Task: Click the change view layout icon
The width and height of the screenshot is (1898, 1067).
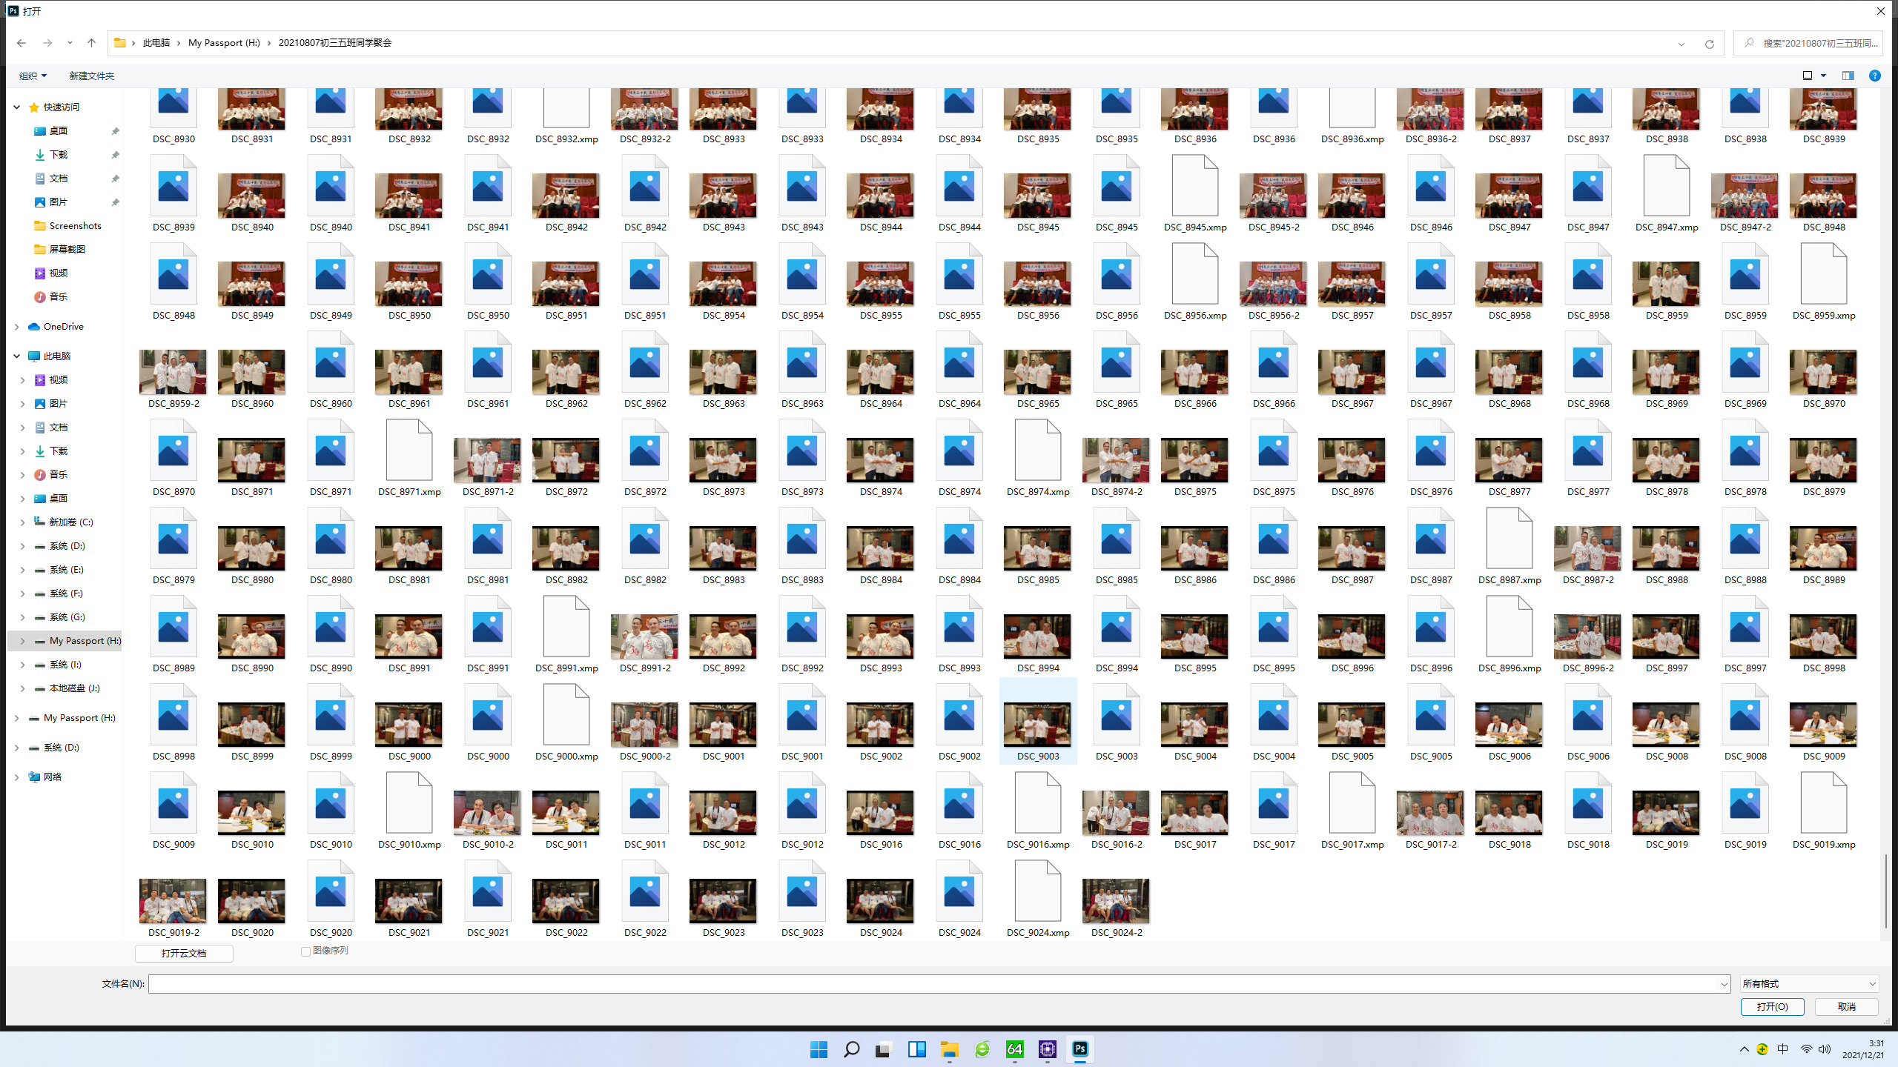Action: [x=1808, y=76]
